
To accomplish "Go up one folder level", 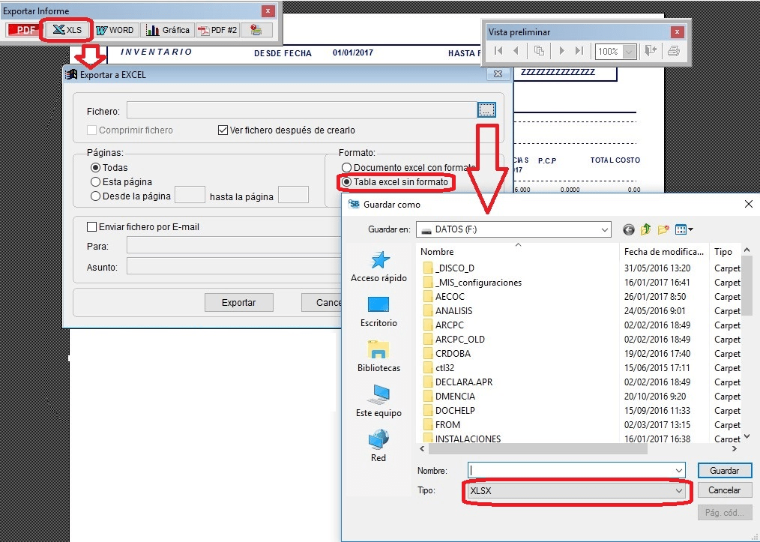I will pos(646,229).
